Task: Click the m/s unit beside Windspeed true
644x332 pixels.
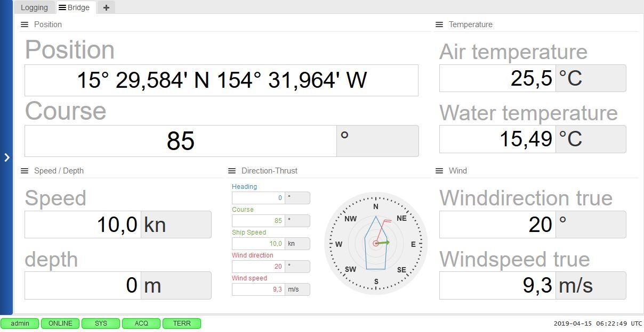Action: point(591,286)
